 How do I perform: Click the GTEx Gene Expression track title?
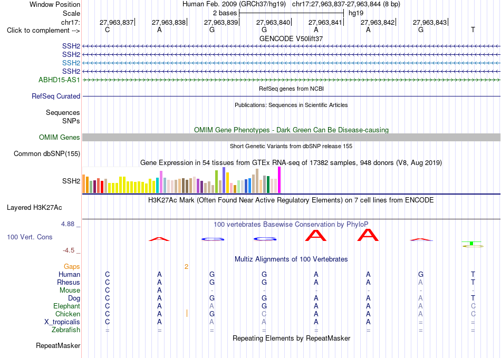click(291, 163)
